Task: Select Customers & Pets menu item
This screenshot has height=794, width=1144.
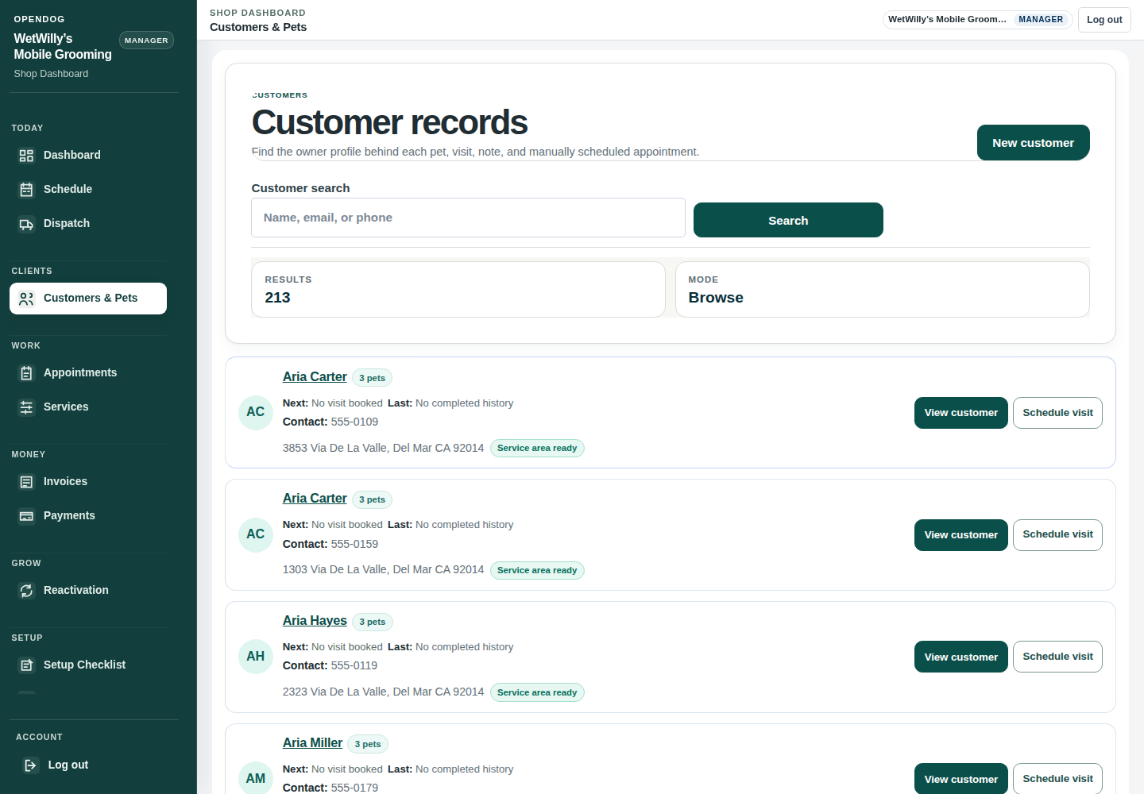Action: (88, 299)
